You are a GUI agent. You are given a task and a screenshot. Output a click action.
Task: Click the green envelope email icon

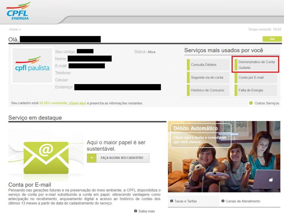(x=46, y=157)
